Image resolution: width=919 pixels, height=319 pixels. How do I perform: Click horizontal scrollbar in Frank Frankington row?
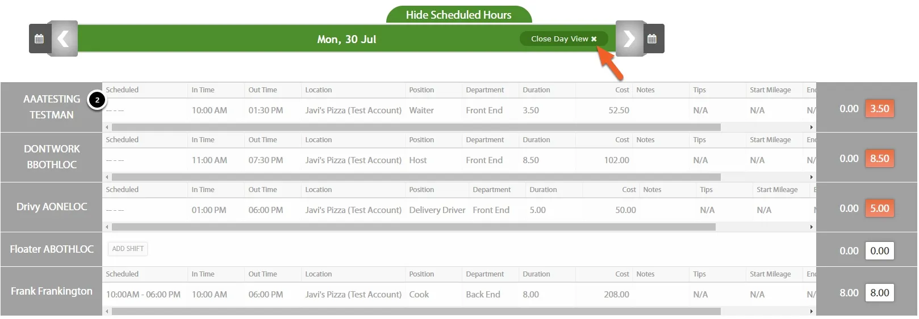pos(416,312)
